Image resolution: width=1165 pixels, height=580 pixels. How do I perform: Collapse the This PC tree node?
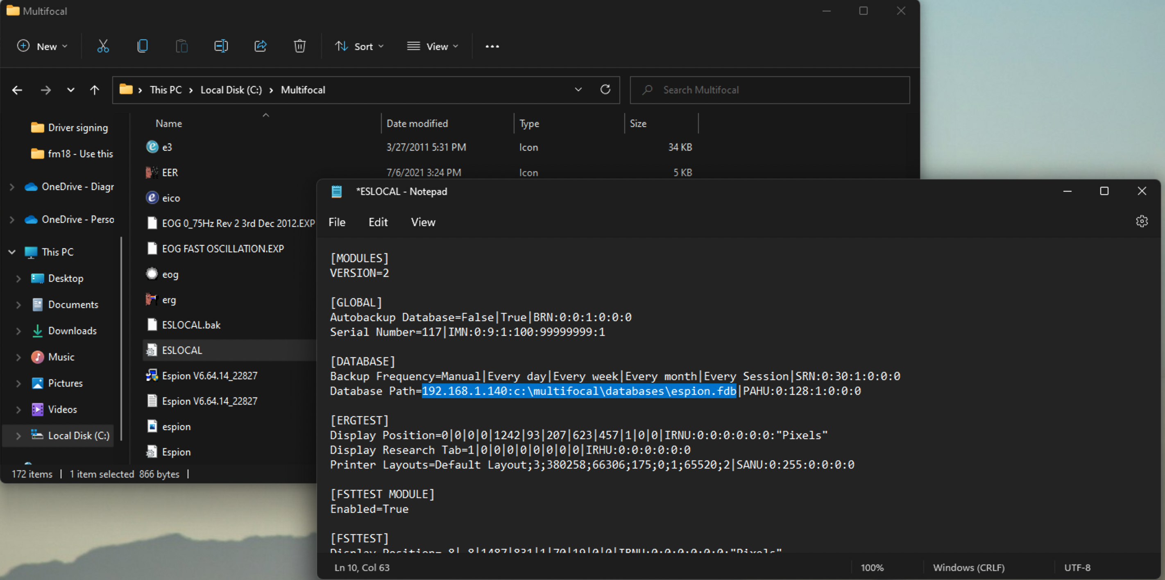(x=12, y=252)
